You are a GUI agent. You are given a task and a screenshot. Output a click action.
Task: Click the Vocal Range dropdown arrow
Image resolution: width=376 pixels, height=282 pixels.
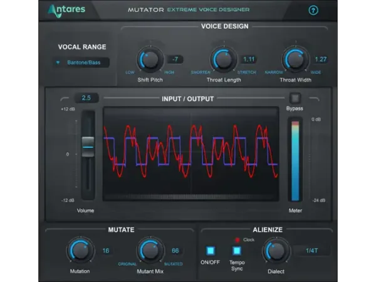pos(58,63)
